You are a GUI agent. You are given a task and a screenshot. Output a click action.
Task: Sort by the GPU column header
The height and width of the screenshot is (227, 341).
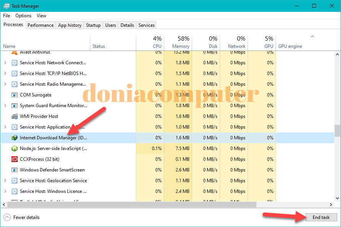coord(262,43)
